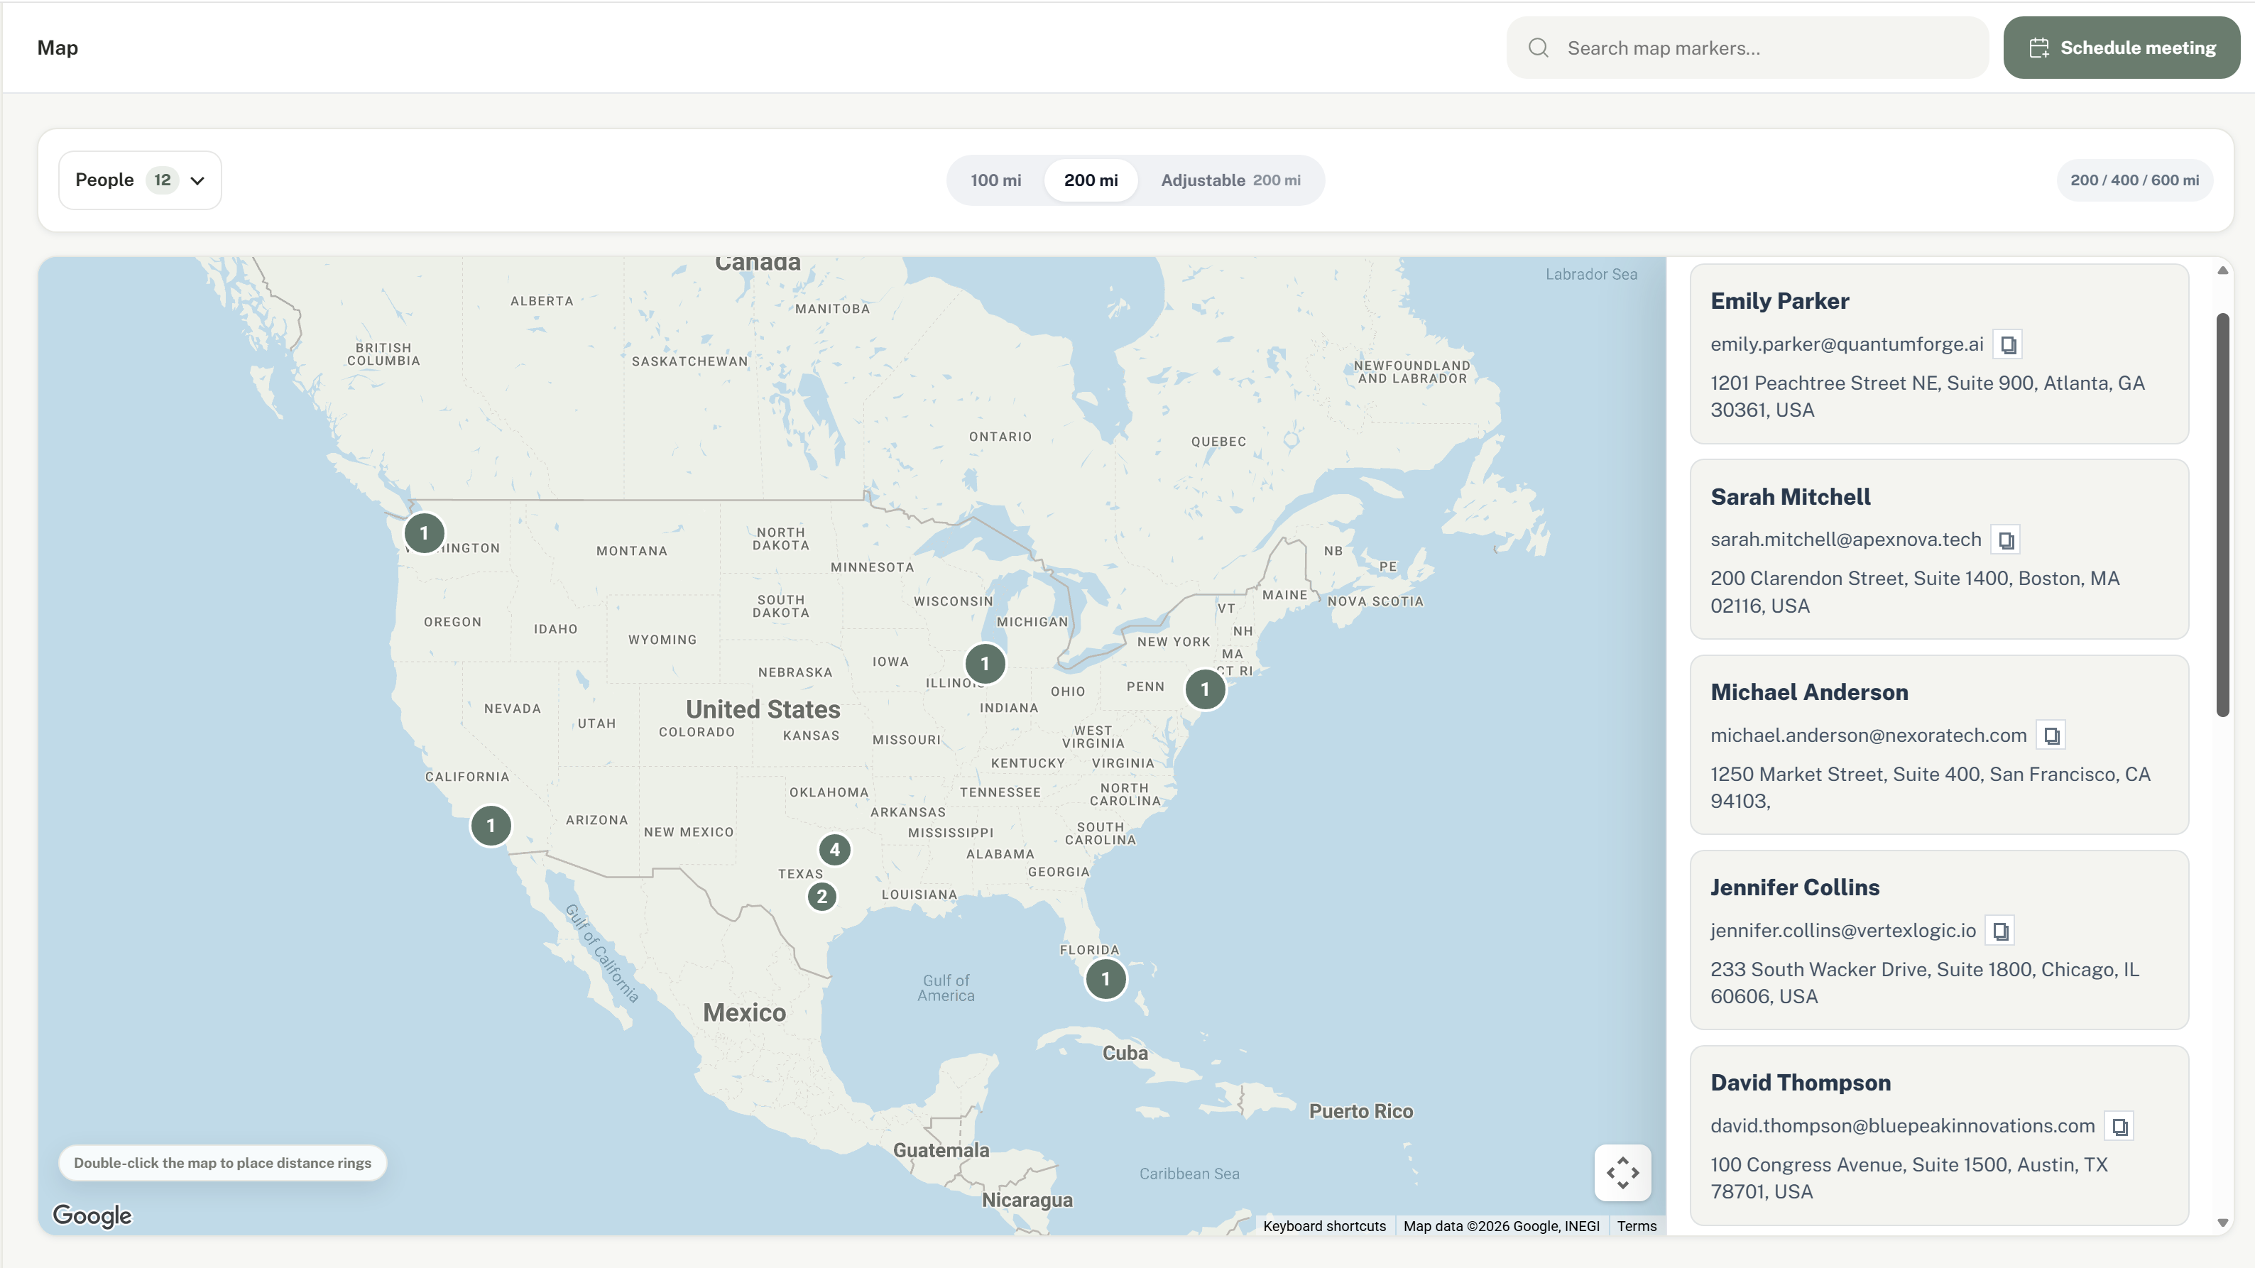Focus the Search map markers field
2255x1268 pixels.
[x=1747, y=48]
